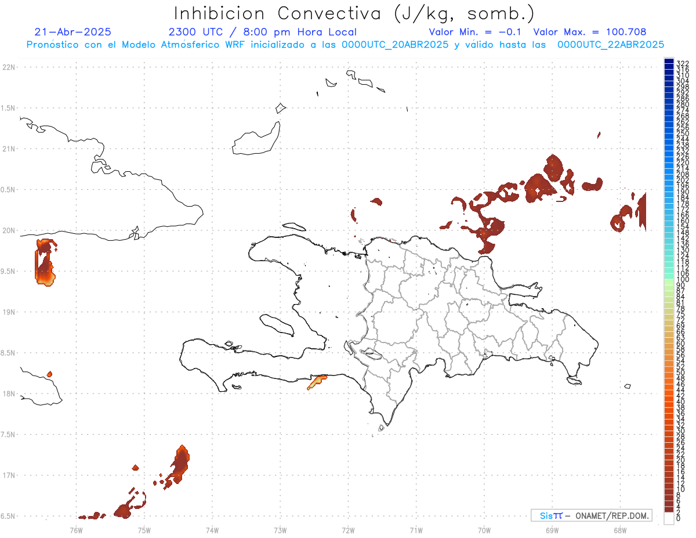Select the "Valor Max. = 100.708" readout
Viewport: 696px width, 538px height.
[x=590, y=32]
